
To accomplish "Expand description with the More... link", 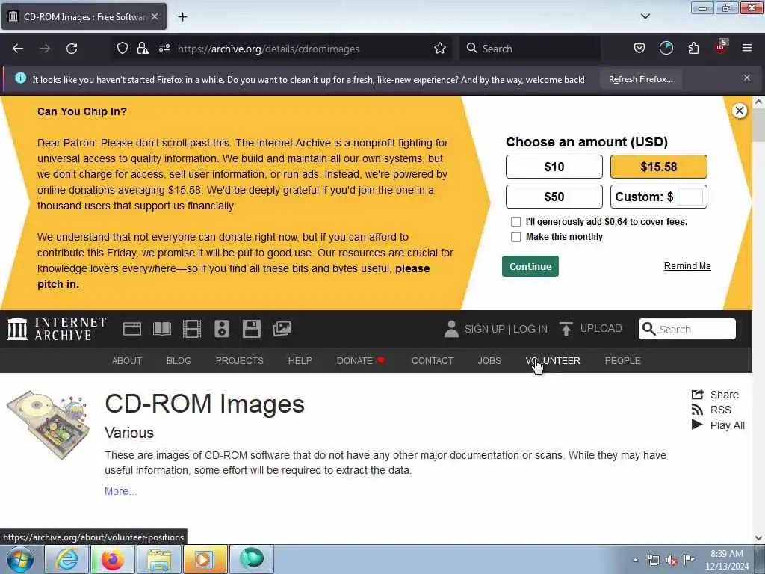I will [120, 492].
